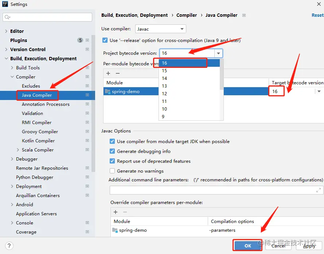Click the settings tree vertical scrollbar
This screenshot has width=324, height=254.
tap(93, 103)
